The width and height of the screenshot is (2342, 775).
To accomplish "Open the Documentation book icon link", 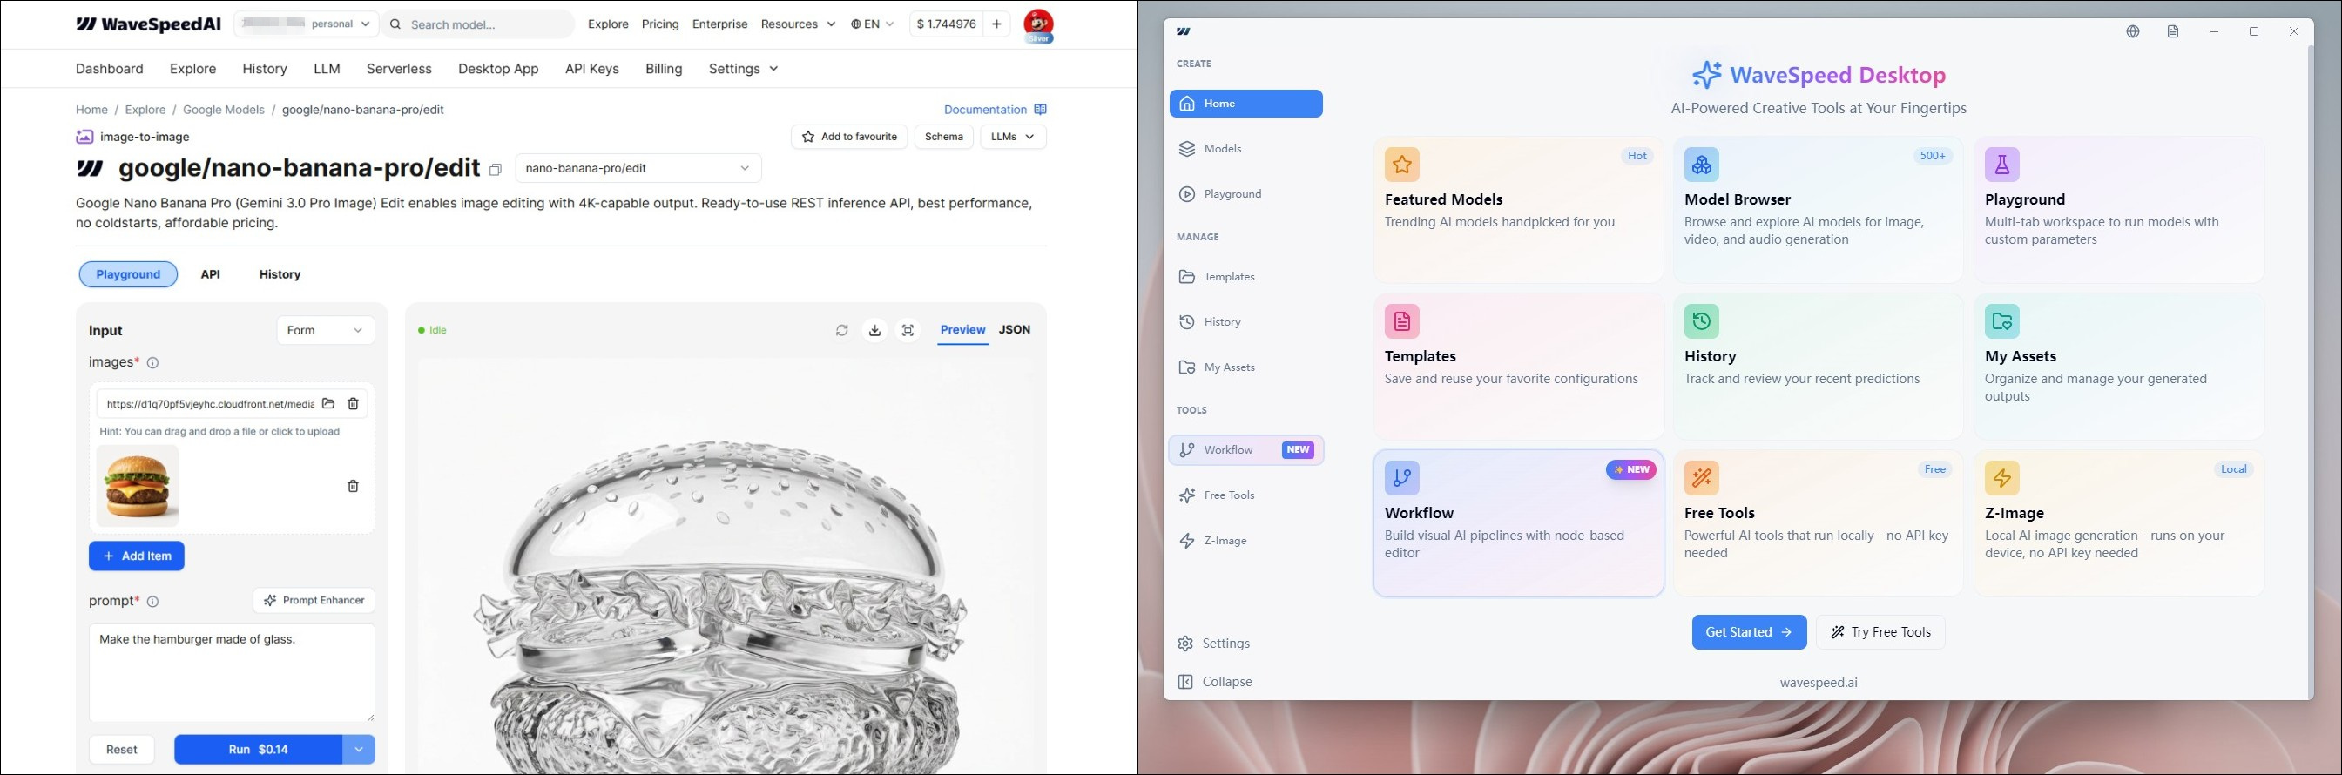I will pyautogui.click(x=1040, y=110).
